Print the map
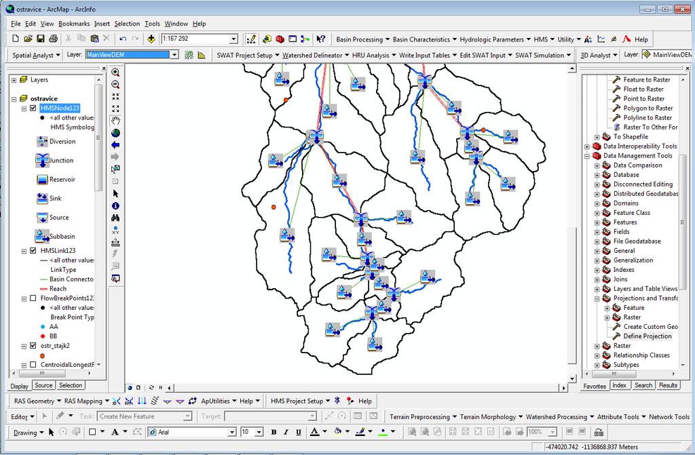695x455 pixels. (53, 39)
